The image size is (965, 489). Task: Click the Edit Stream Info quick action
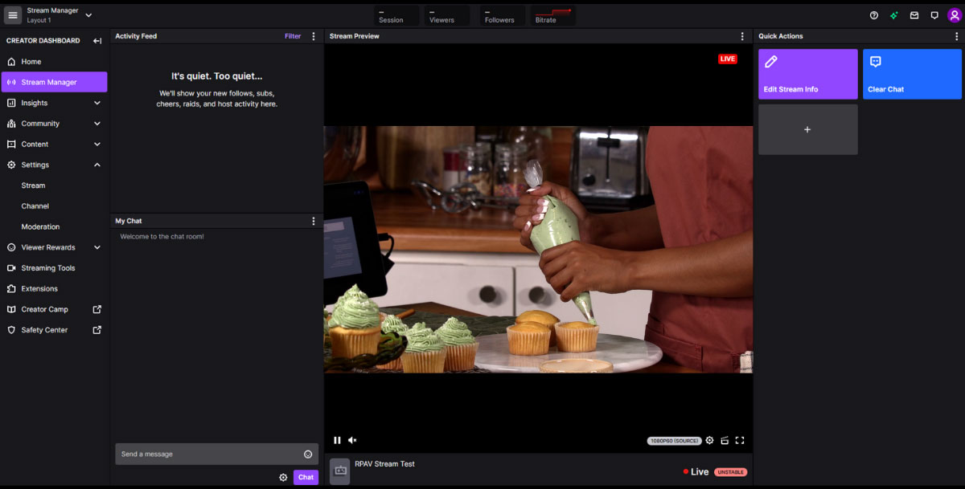(x=807, y=74)
